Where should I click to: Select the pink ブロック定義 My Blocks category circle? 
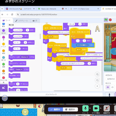(x=3, y=78)
